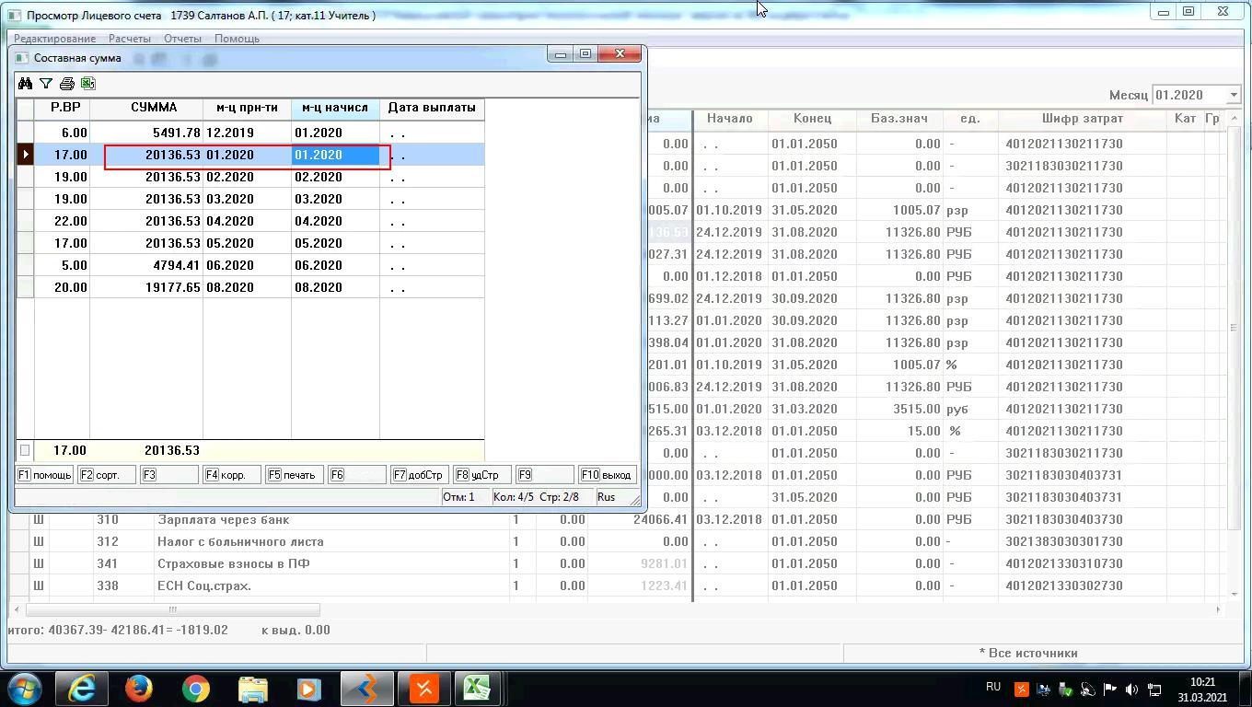Open the Windows Start menu
Screen dimensions: 1252x707
[x=25, y=689]
